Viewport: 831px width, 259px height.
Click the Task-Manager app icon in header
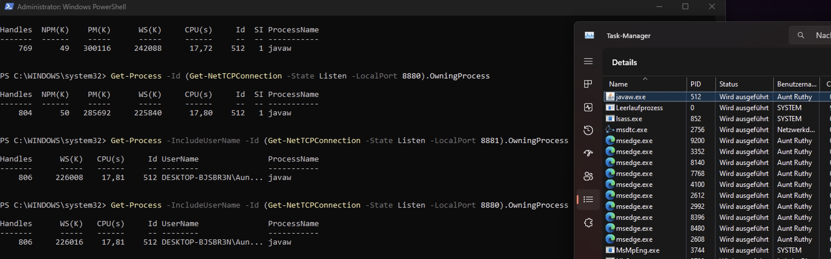(x=589, y=35)
